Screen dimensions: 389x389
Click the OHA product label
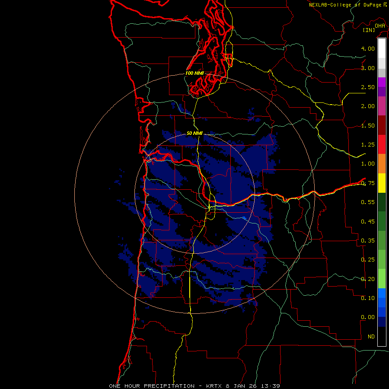pyautogui.click(x=380, y=26)
